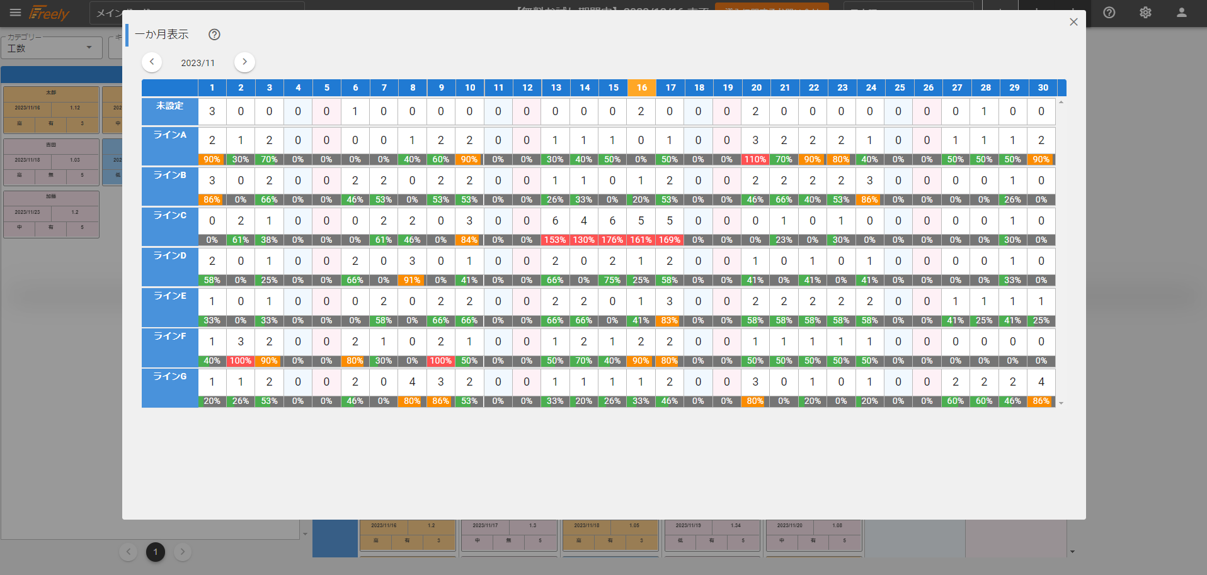Advance to the next month

click(244, 62)
